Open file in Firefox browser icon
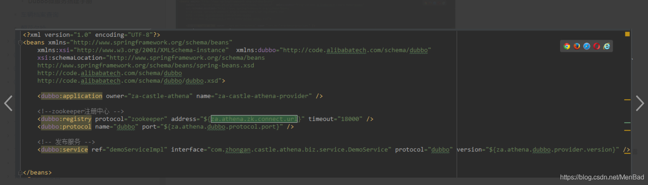The height and width of the screenshot is (185, 648). (x=577, y=46)
